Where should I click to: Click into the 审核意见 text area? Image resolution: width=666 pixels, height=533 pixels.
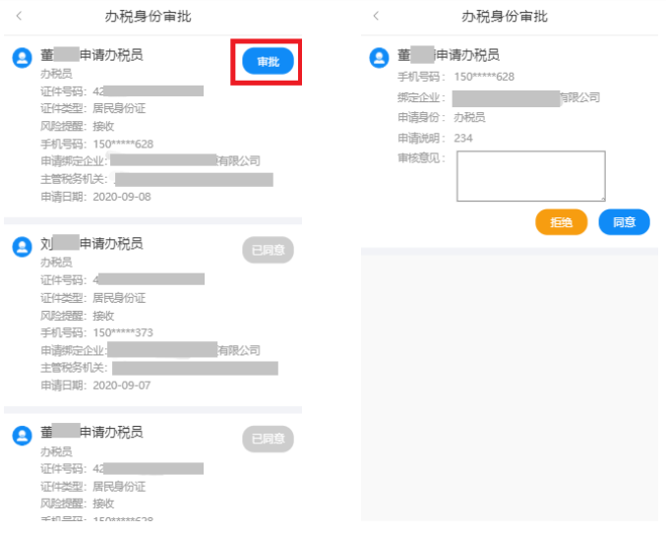tap(531, 176)
